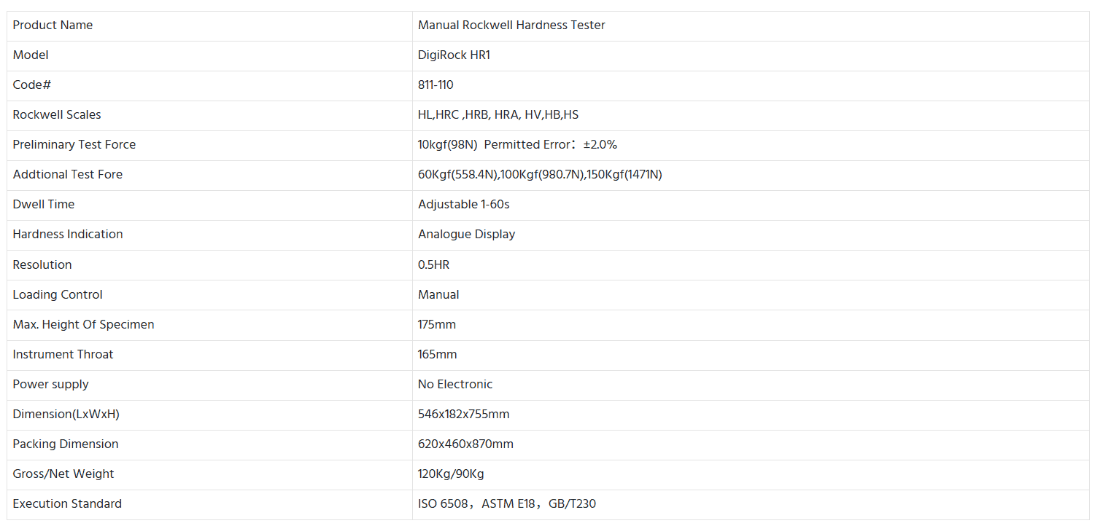Click the Preliminary Test Force label

point(74,145)
